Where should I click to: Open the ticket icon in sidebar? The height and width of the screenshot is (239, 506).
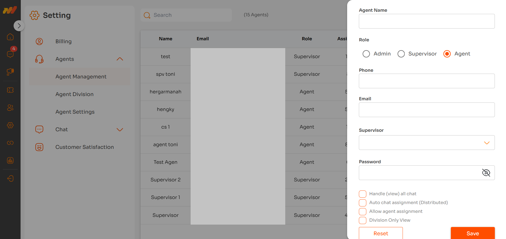tap(10, 90)
